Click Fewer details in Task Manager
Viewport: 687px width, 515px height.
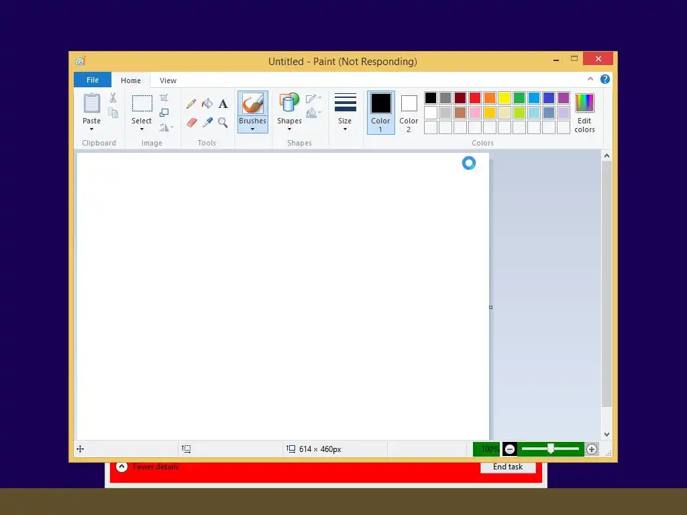pyautogui.click(x=156, y=467)
